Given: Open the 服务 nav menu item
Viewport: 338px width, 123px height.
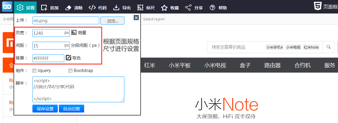Looking at the screenshot, I should pos(330,65).
